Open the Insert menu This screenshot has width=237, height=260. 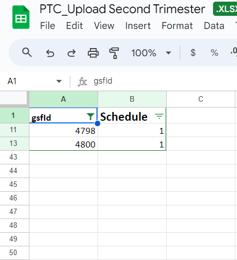138,26
